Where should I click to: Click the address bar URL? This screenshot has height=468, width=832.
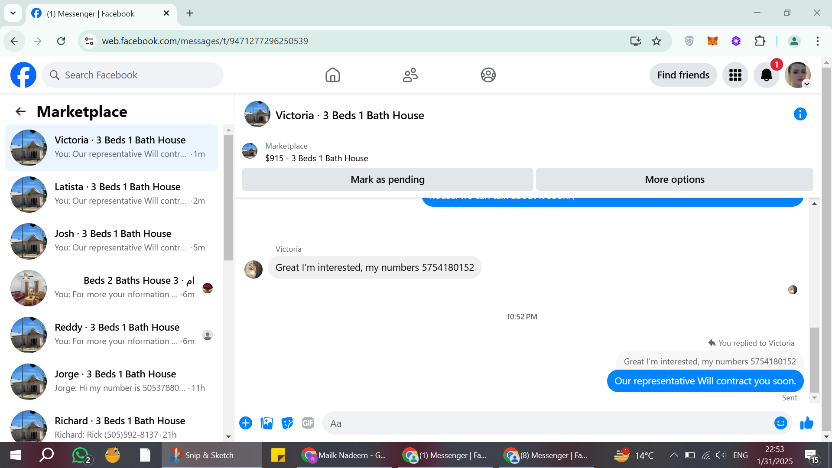point(205,41)
